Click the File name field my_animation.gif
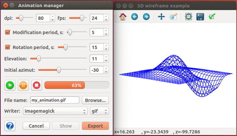This screenshot has height=136, width=237. (x=55, y=100)
